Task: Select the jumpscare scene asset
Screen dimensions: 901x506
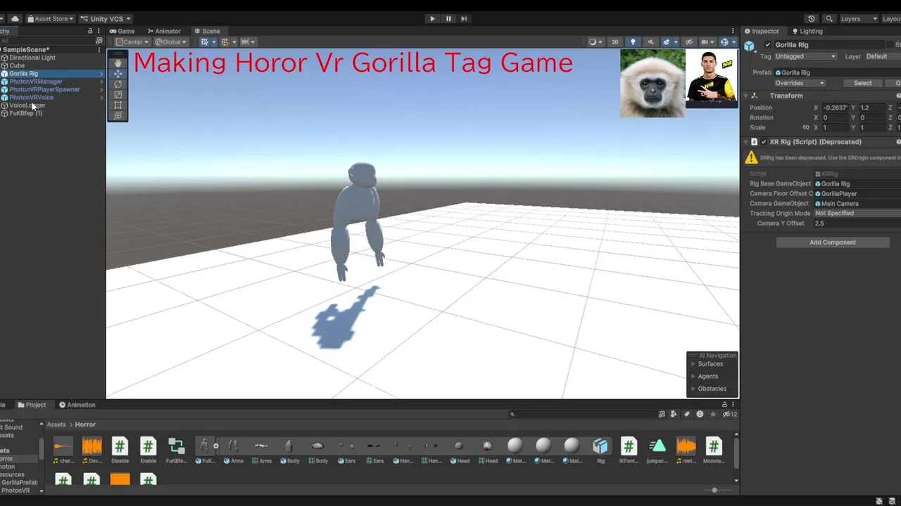Action: (x=657, y=450)
